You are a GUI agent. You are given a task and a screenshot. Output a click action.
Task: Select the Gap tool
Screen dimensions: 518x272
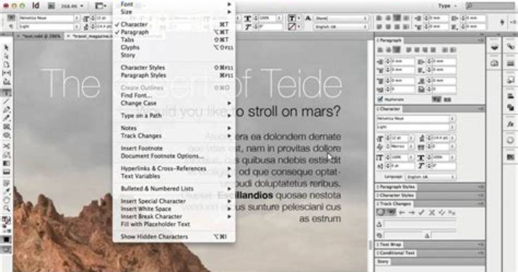6,73
